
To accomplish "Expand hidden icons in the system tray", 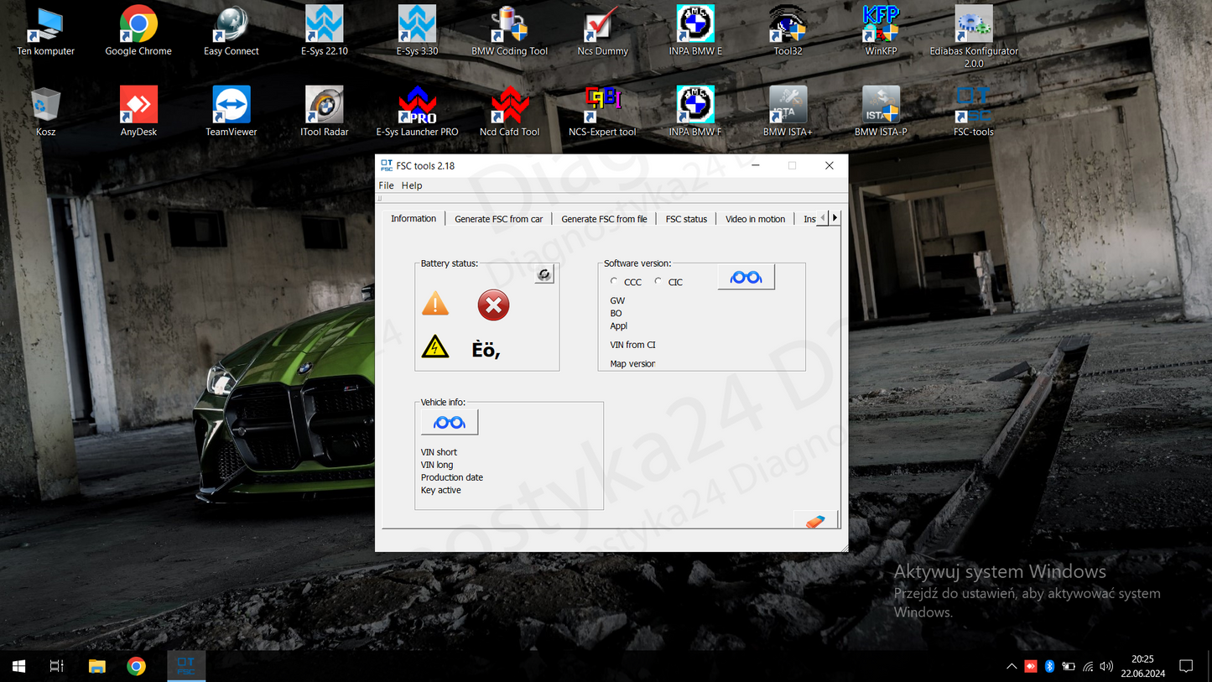I will tap(1012, 665).
